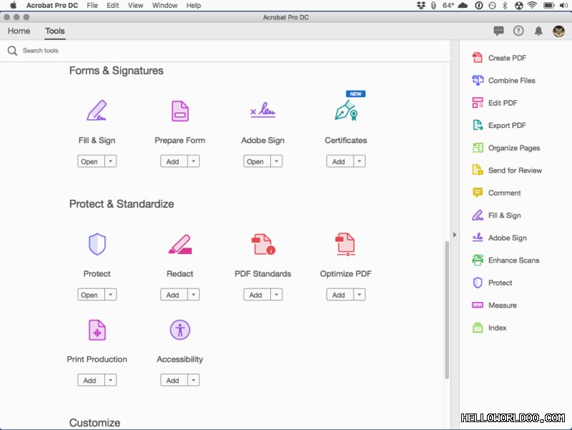The height and width of the screenshot is (430, 572).
Task: Open the Index tool in the sidebar
Action: 489,328
